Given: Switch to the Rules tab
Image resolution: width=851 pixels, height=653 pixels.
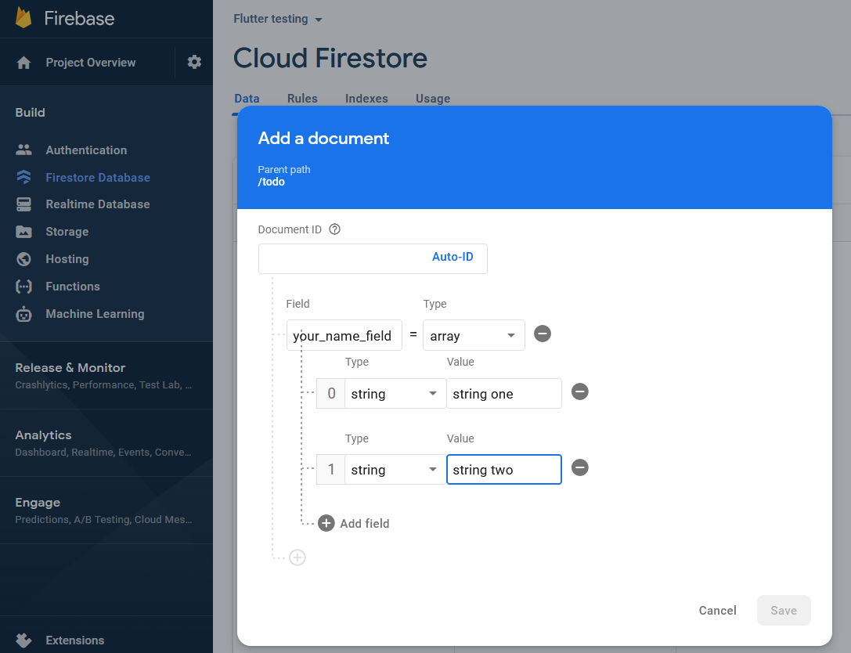Looking at the screenshot, I should 302,99.
